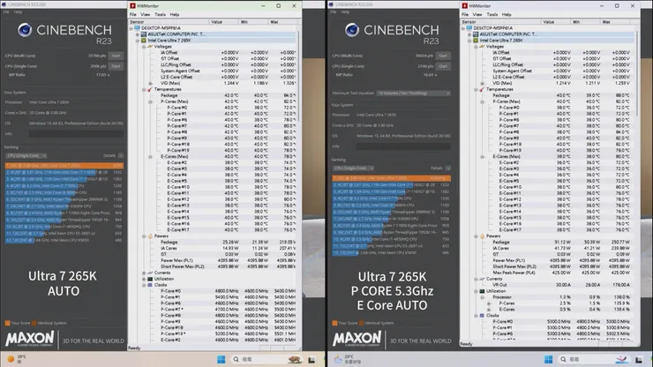Expand the ASUSTeK COMPUTER node in right HWMonitor

(469, 34)
